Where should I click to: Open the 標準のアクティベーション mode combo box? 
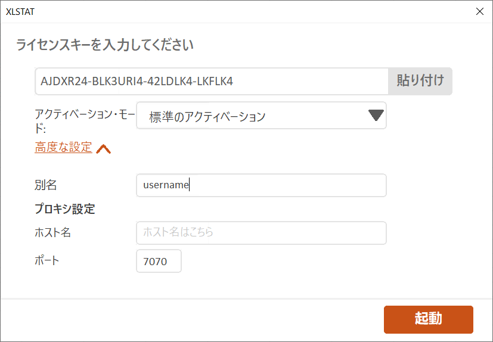point(250,116)
